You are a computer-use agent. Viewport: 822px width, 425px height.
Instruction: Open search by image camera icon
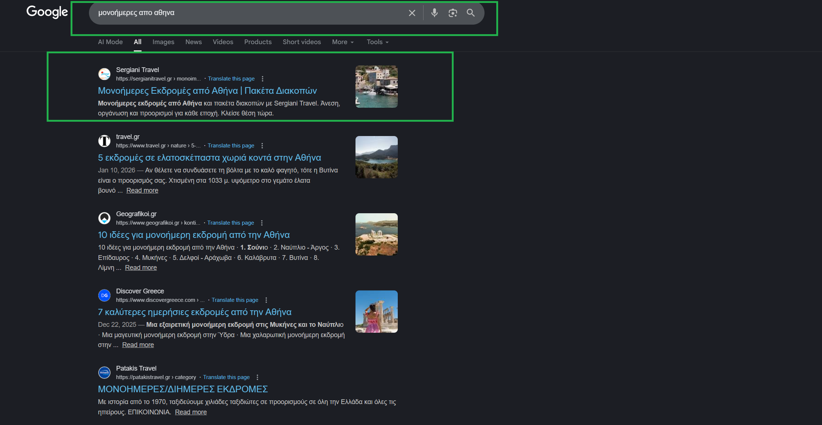[x=453, y=13]
